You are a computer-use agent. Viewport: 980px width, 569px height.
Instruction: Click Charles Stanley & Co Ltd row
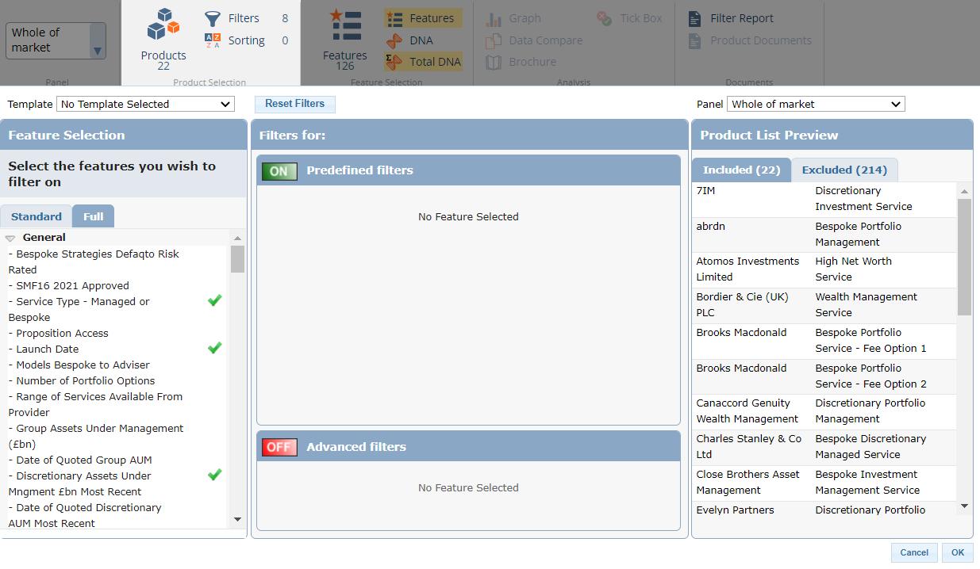point(824,447)
